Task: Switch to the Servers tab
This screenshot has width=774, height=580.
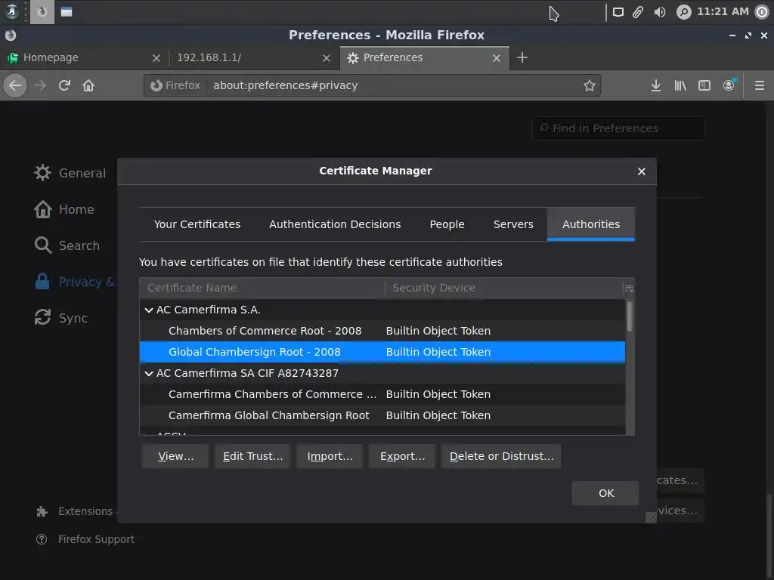Action: click(513, 224)
